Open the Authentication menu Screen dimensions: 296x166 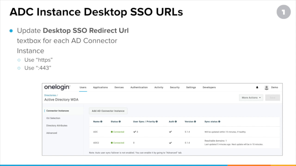click(x=139, y=87)
